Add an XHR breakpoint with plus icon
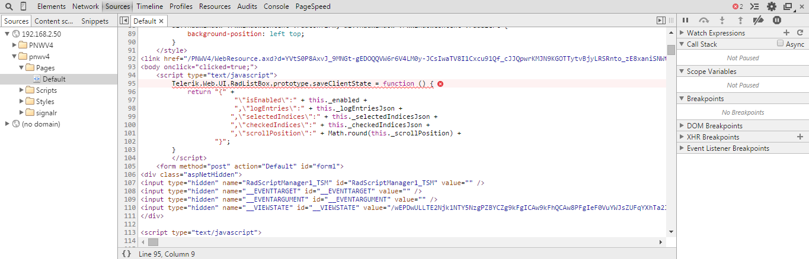 point(800,137)
